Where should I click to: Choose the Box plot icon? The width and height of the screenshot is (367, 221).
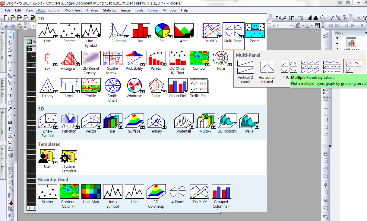click(47, 58)
